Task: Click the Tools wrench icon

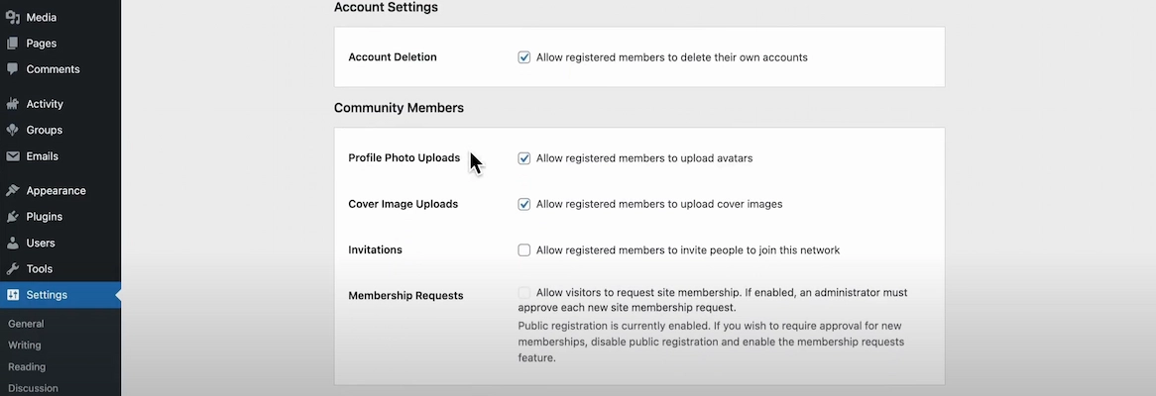Action: 13,269
